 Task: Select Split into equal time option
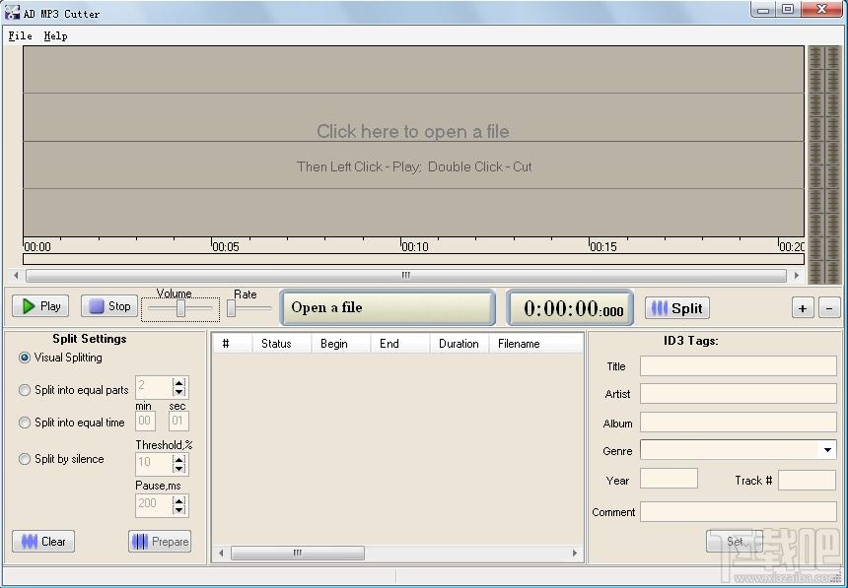pos(26,423)
